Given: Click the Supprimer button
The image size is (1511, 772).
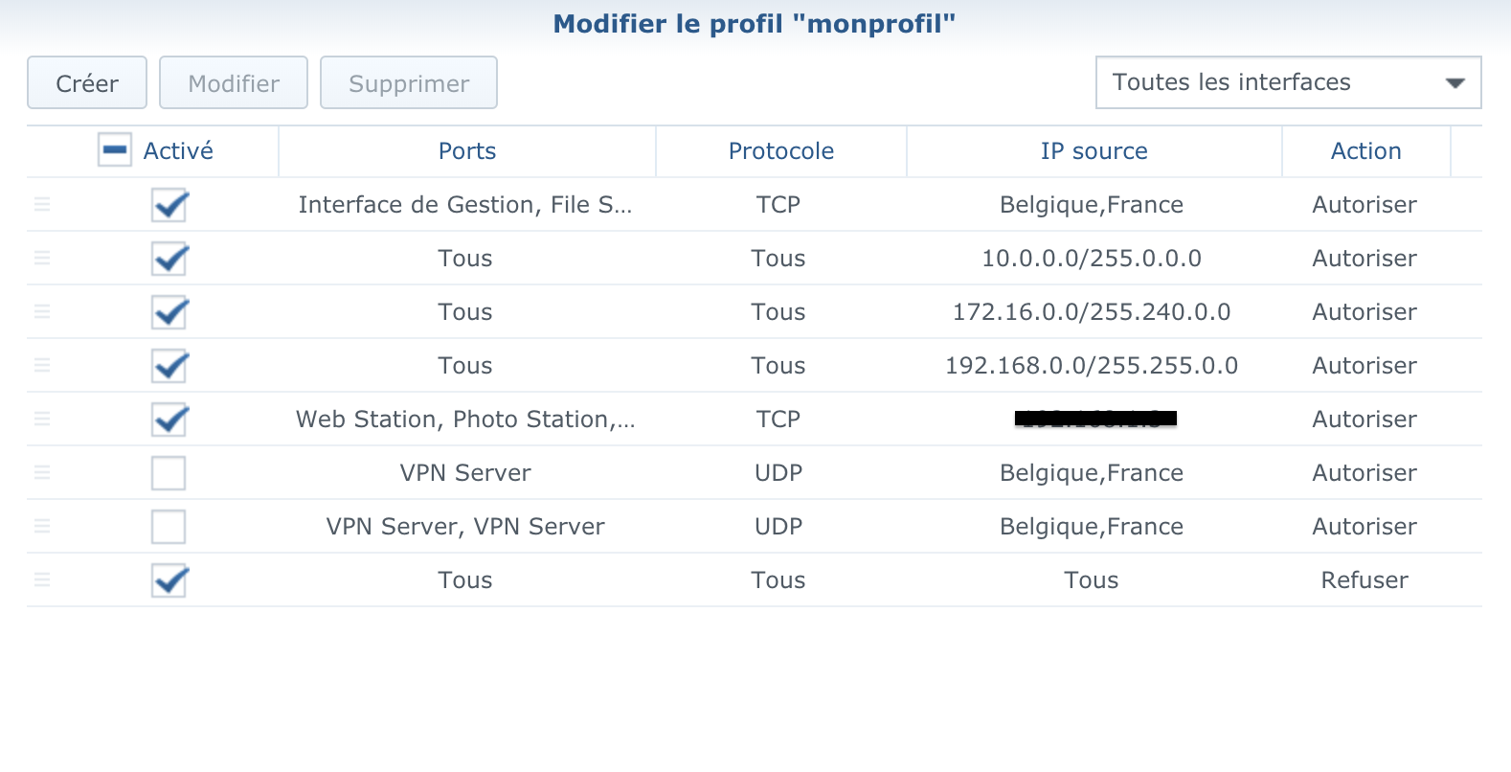Looking at the screenshot, I should (x=409, y=83).
